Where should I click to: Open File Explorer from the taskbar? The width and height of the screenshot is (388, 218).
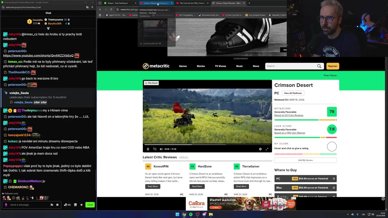(211, 214)
